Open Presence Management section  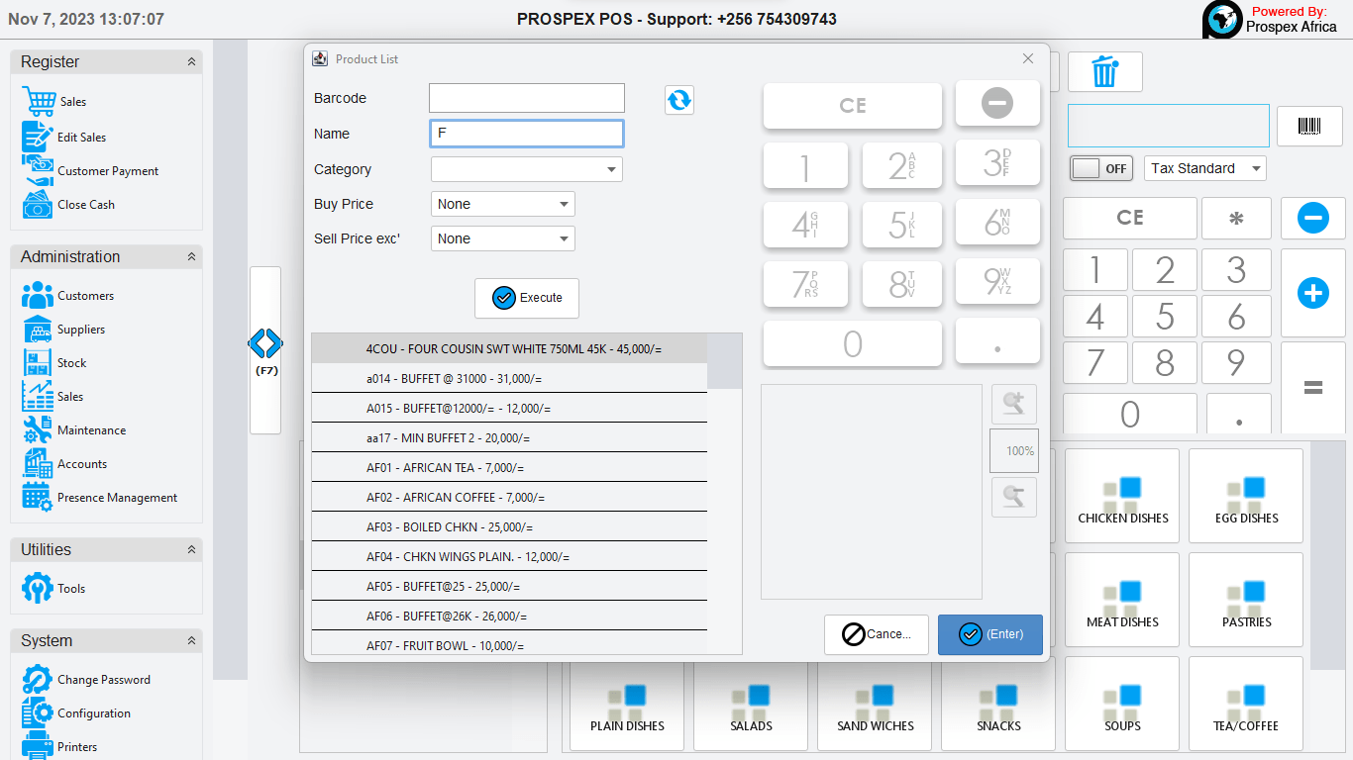tap(117, 498)
